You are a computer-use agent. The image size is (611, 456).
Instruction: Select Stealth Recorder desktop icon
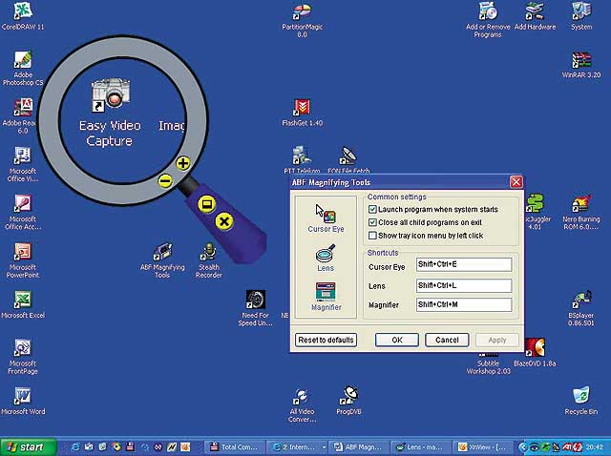point(208,260)
